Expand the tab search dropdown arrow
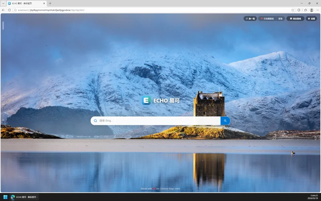This screenshot has width=321, height=201. [x=3, y=3]
